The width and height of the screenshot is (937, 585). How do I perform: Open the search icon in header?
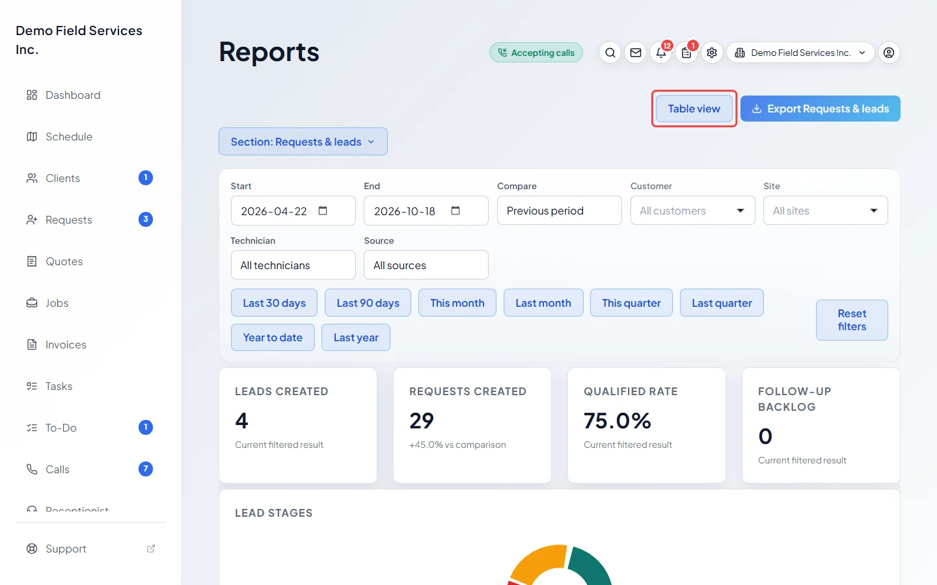point(610,53)
